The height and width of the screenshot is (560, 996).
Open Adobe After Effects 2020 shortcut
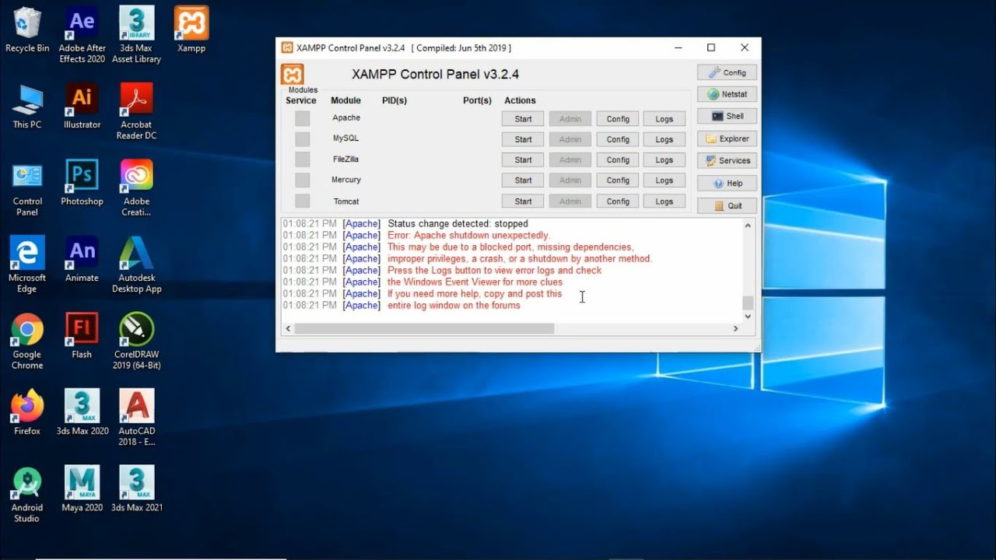click(x=82, y=35)
